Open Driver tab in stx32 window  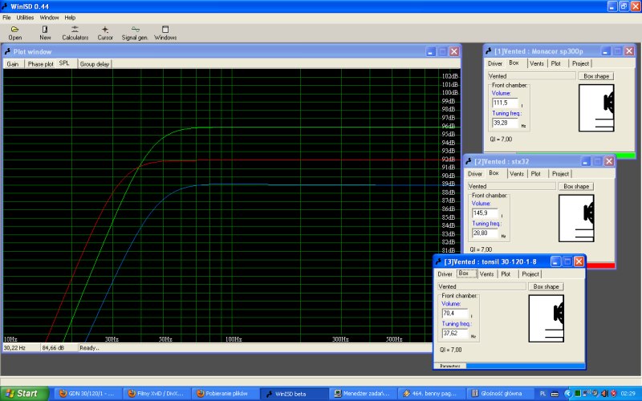[x=475, y=173]
